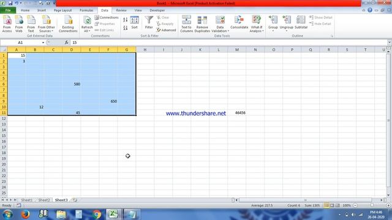Switch to Page Layout view
This screenshot has width=392, height=220.
tap(332, 205)
